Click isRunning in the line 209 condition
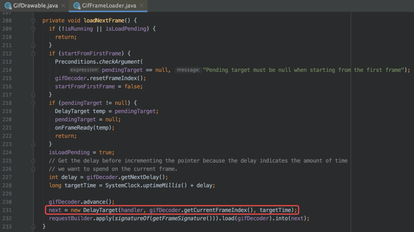The width and height of the screenshot is (414, 232). pos(79,29)
